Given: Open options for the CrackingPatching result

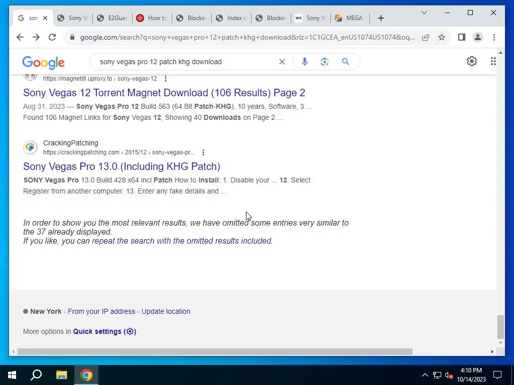Looking at the screenshot, I should click(x=203, y=152).
